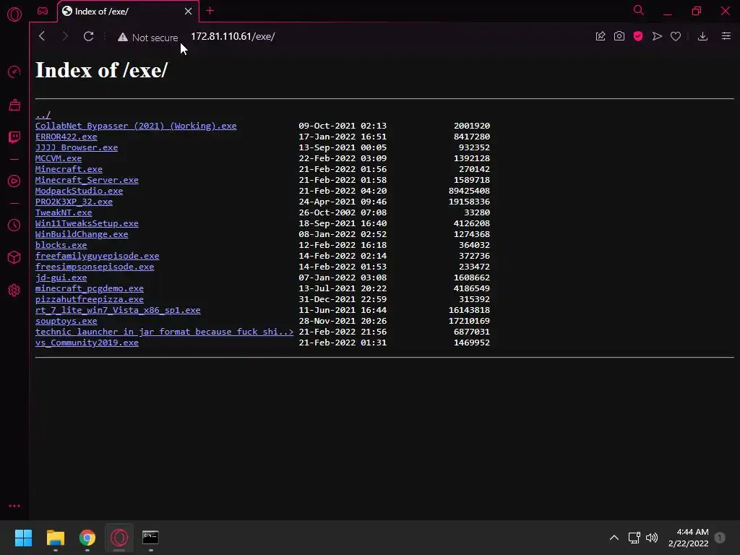Open the sidebar three-dots menu
The height and width of the screenshot is (555, 740).
click(x=14, y=506)
